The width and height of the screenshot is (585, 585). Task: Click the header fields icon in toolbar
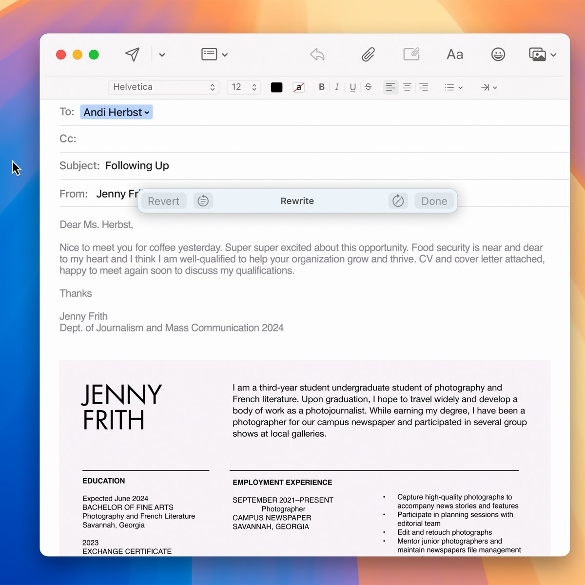(x=209, y=54)
